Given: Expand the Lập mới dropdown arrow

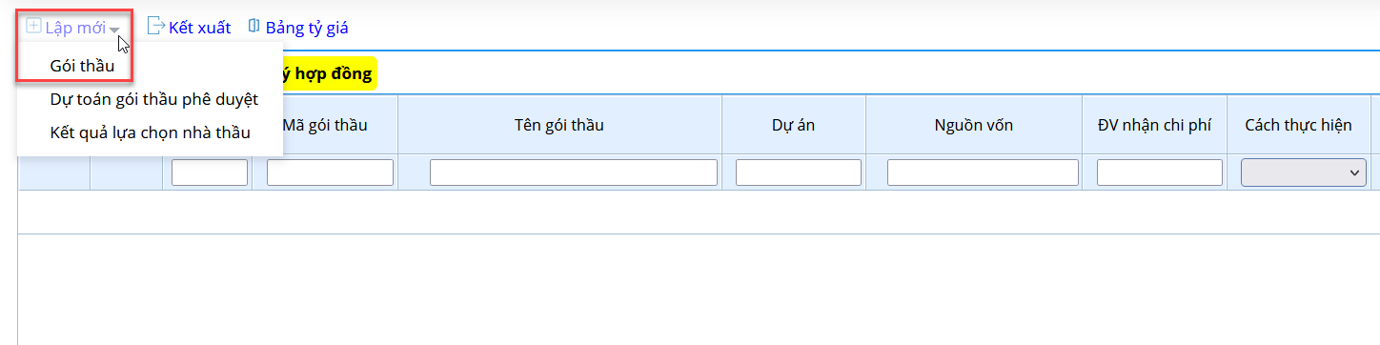Looking at the screenshot, I should [x=114, y=30].
